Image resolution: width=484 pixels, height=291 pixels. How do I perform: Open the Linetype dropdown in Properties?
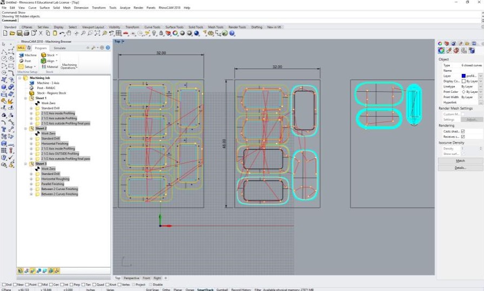[481, 86]
